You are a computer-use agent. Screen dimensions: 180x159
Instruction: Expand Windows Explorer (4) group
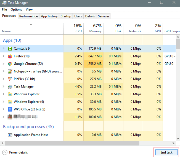click(x=3, y=102)
